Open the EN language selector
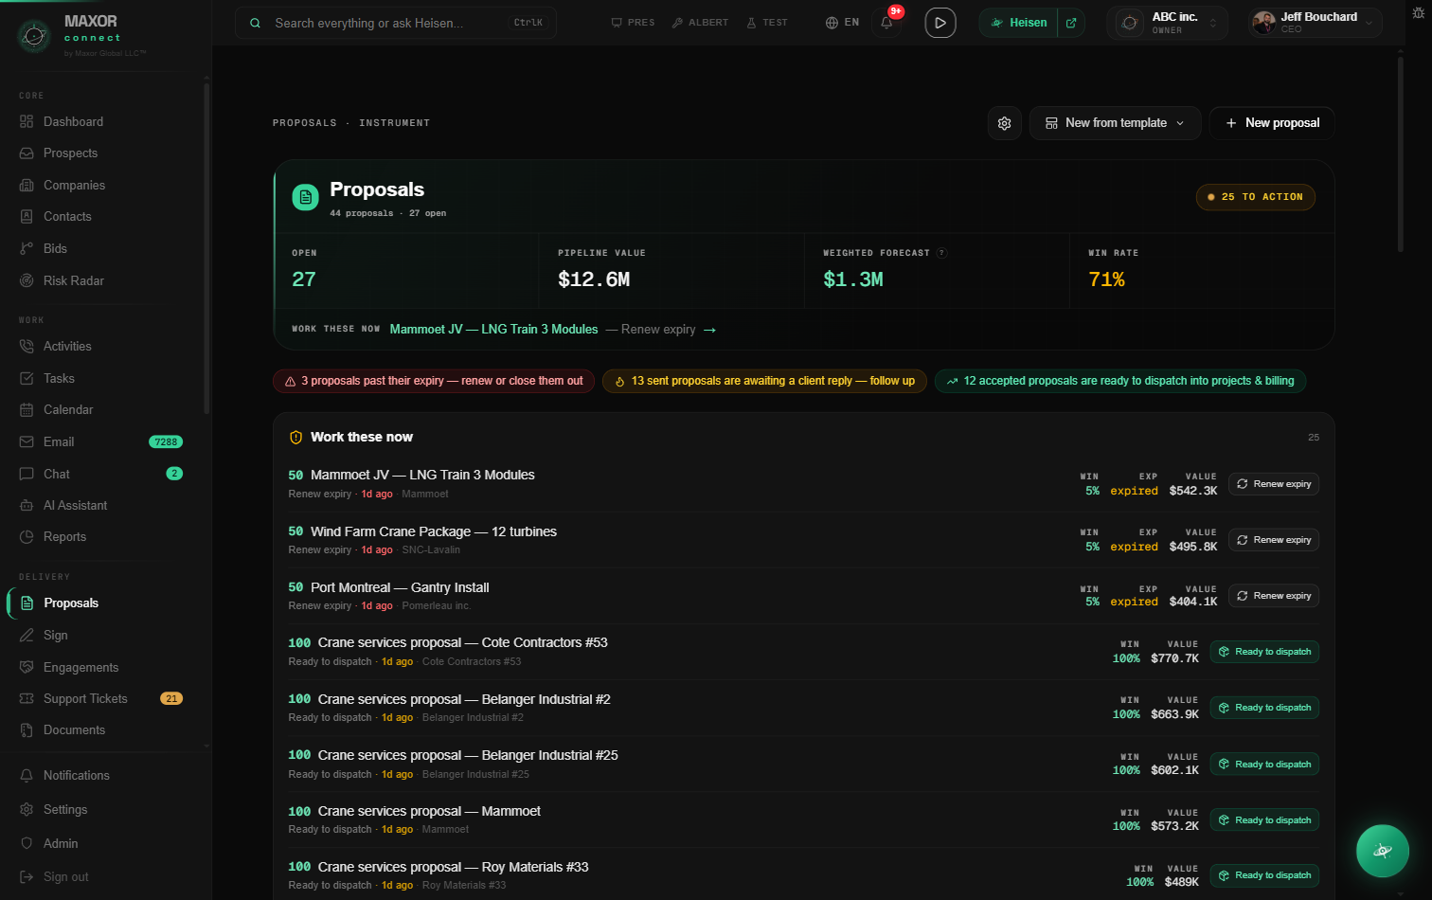1432x900 pixels. pyautogui.click(x=842, y=22)
